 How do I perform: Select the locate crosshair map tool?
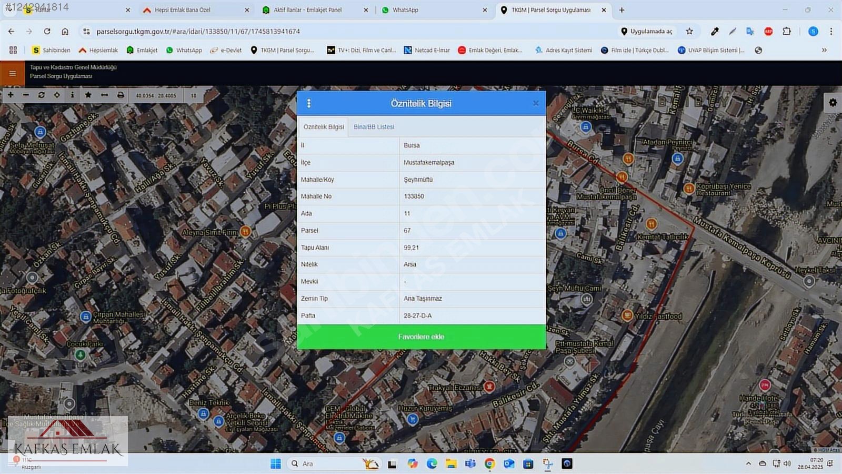57,95
